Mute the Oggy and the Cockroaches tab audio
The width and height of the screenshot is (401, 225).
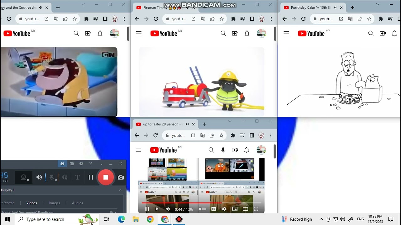[x=41, y=7]
